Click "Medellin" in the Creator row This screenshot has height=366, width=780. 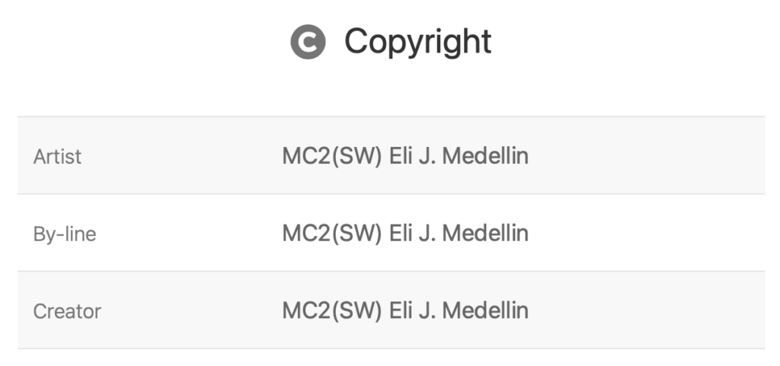(x=485, y=310)
